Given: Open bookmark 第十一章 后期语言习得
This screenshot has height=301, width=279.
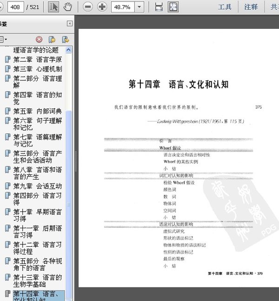Looking at the screenshot, I should click(x=38, y=231).
